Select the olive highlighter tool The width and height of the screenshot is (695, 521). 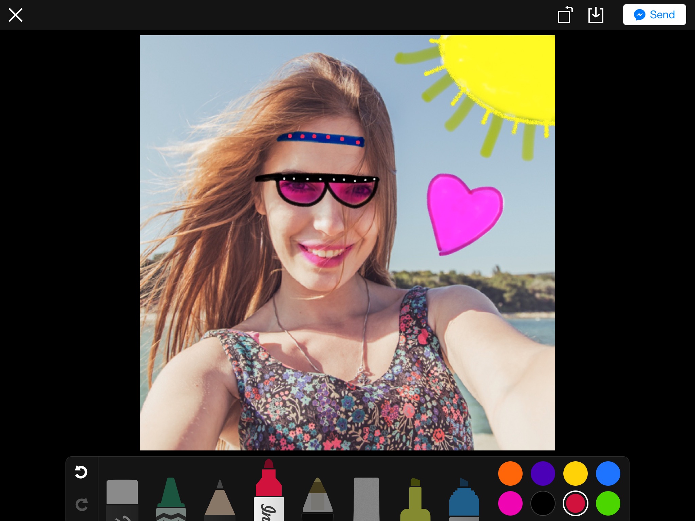point(415,501)
